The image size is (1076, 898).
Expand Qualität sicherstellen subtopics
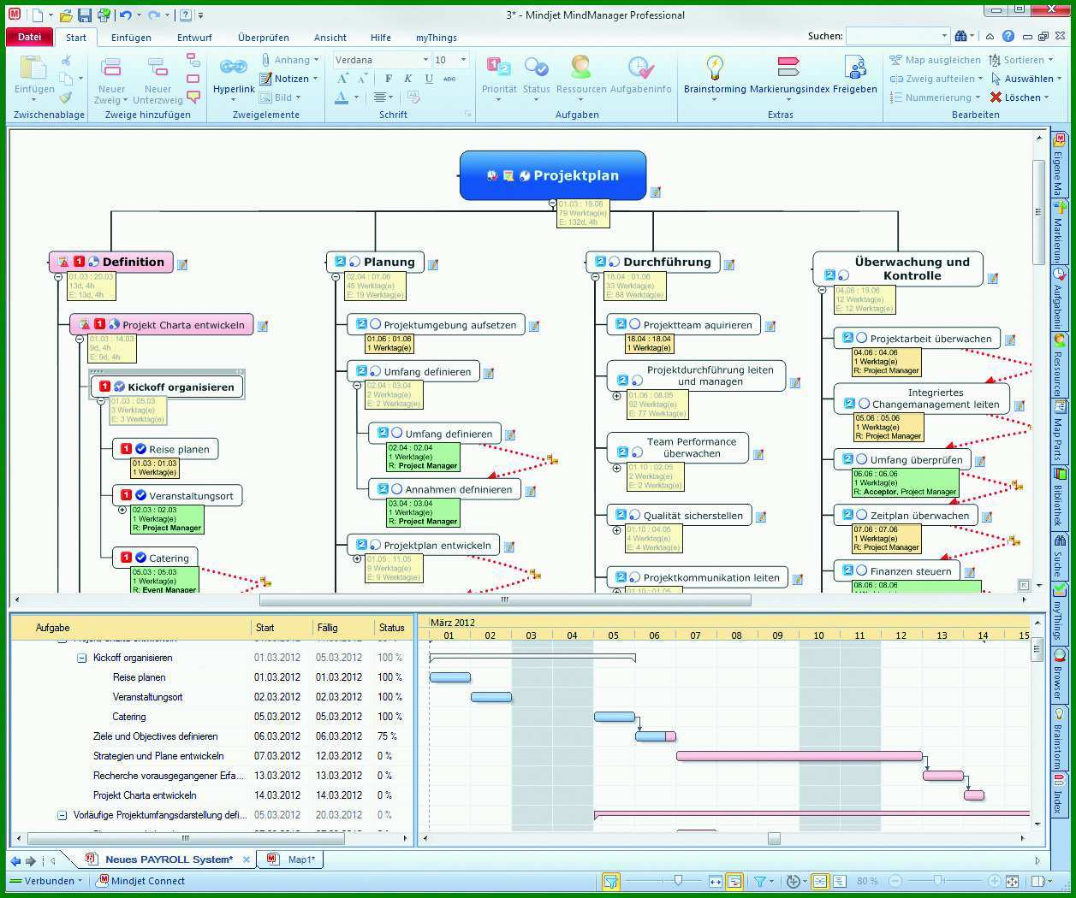[616, 530]
